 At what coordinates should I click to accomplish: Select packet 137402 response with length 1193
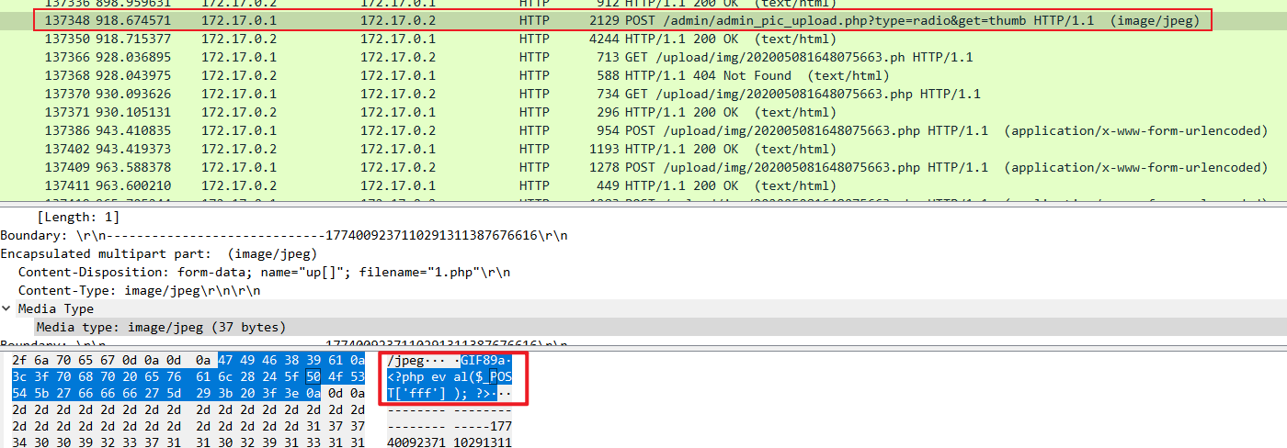pos(643,149)
